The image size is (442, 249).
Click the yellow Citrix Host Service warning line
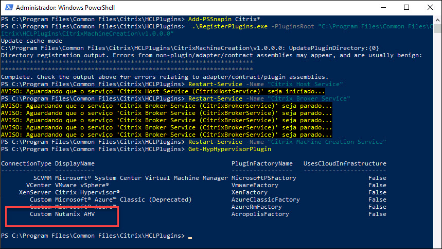(x=163, y=91)
